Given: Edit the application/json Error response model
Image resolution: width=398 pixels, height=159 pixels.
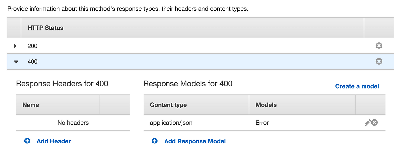Looking at the screenshot, I should (x=367, y=123).
